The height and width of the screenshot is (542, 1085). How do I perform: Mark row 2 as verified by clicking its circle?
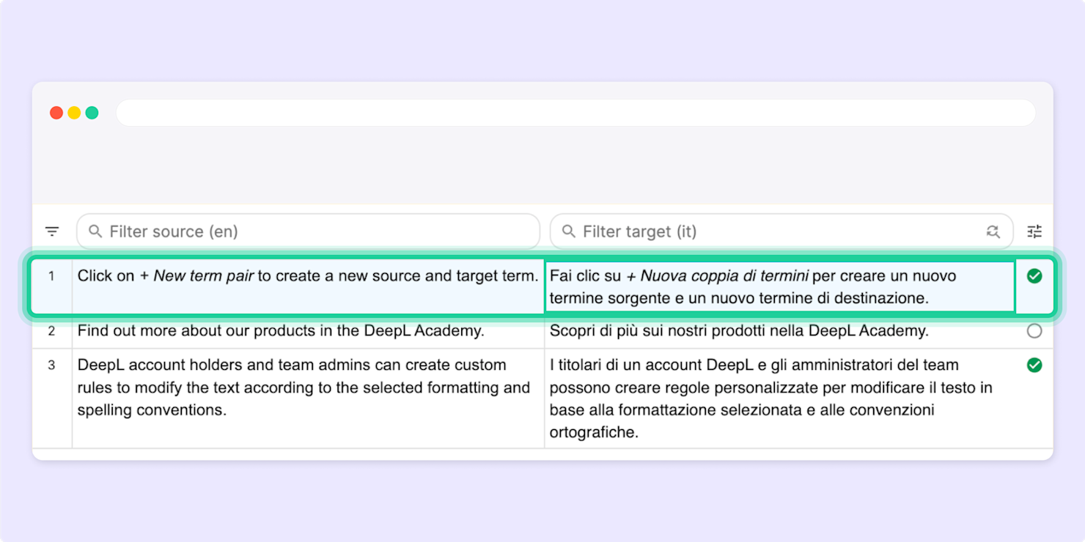pyautogui.click(x=1034, y=330)
